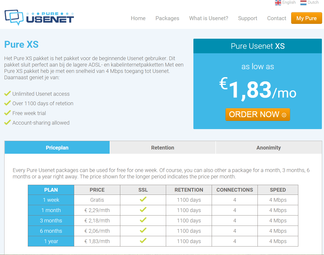Open the Support page
Screen dimensions: 324x255
click(247, 18)
